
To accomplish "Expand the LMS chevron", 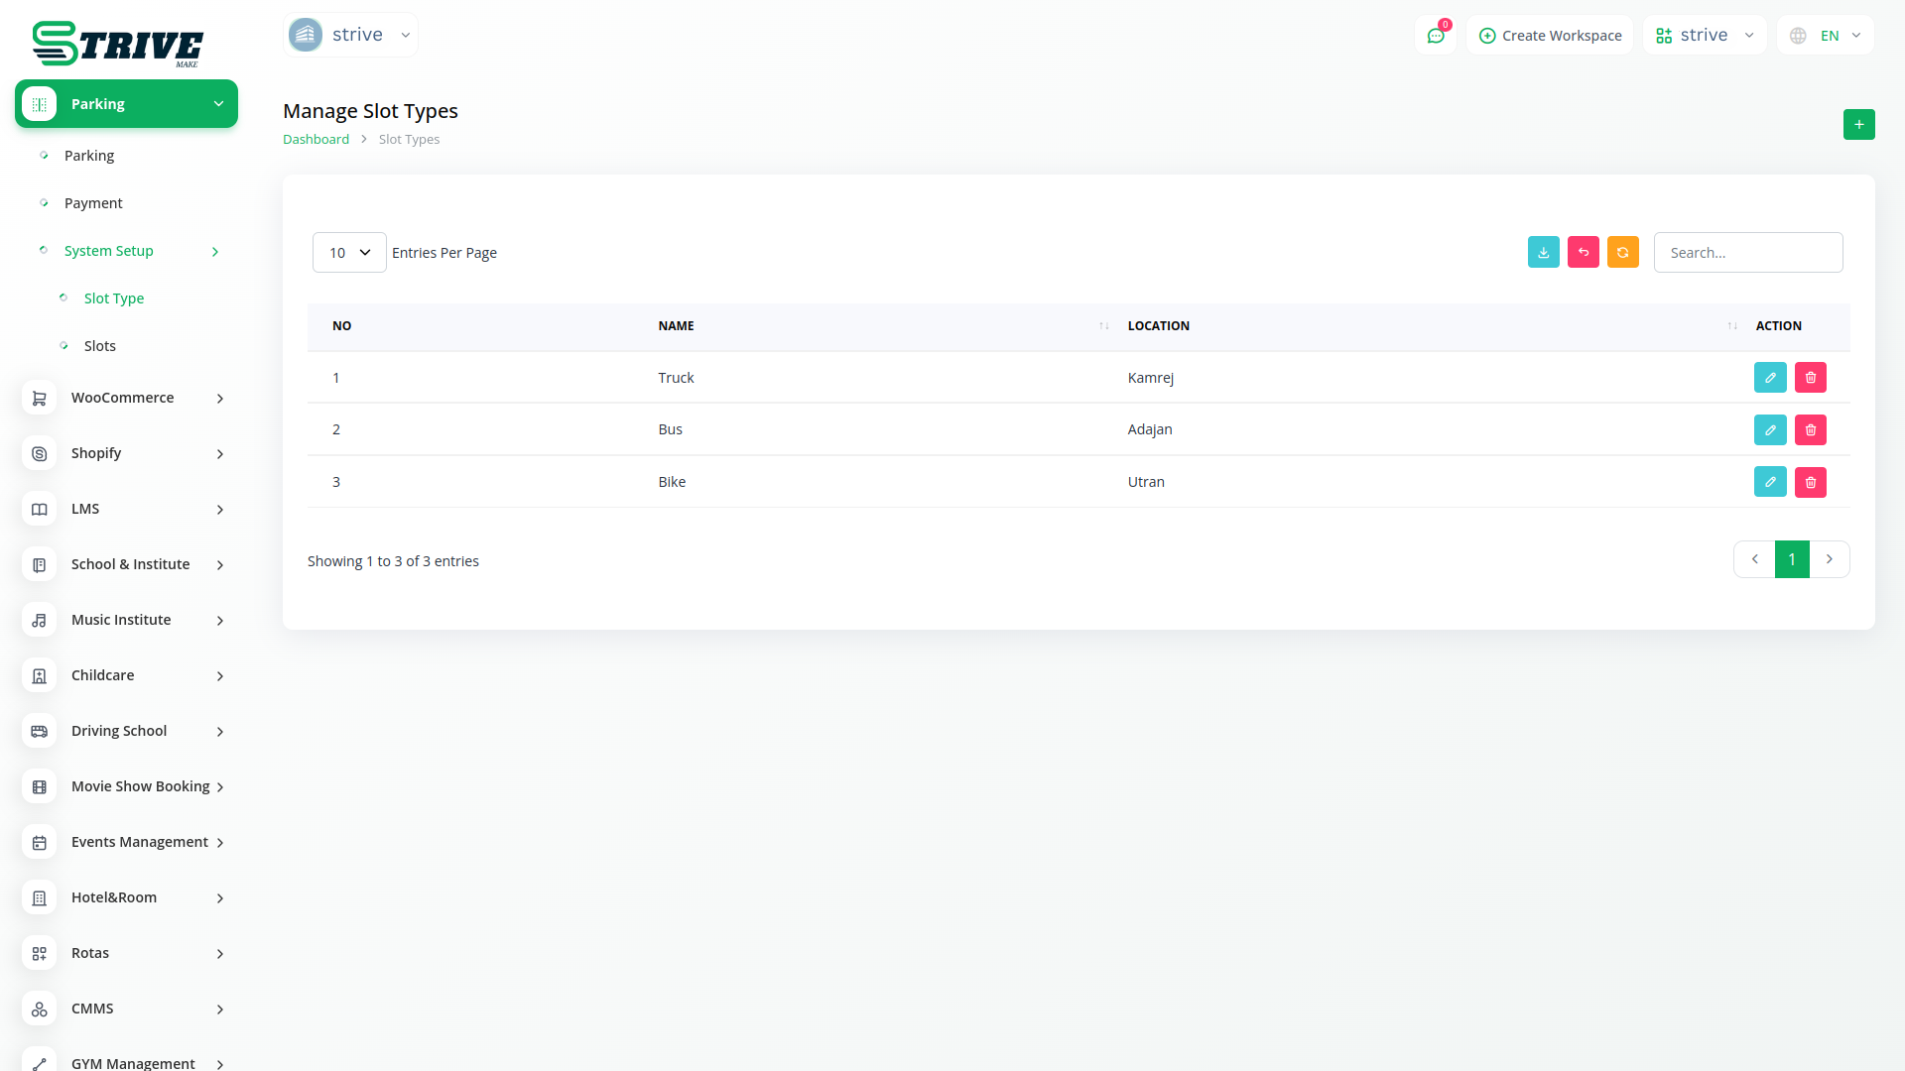I will tap(220, 510).
